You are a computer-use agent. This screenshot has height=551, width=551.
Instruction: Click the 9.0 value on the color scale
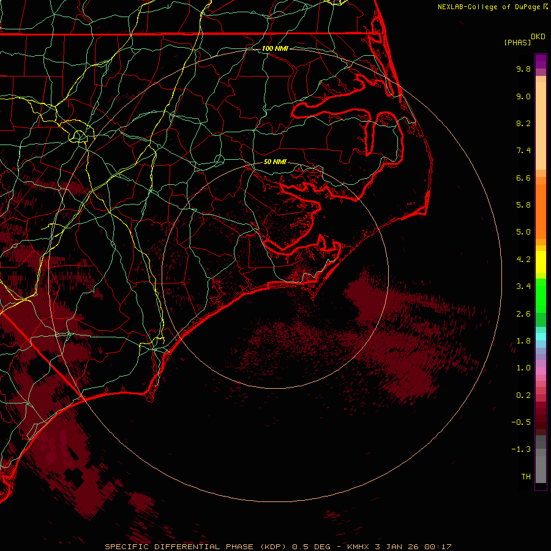pos(523,96)
